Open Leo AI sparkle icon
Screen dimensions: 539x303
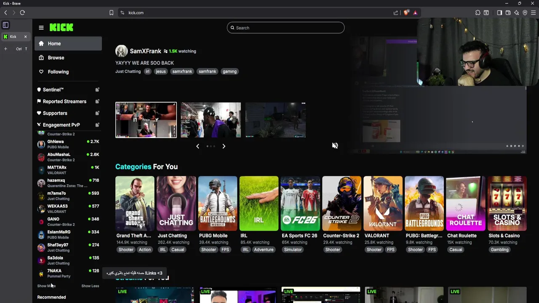(517, 13)
